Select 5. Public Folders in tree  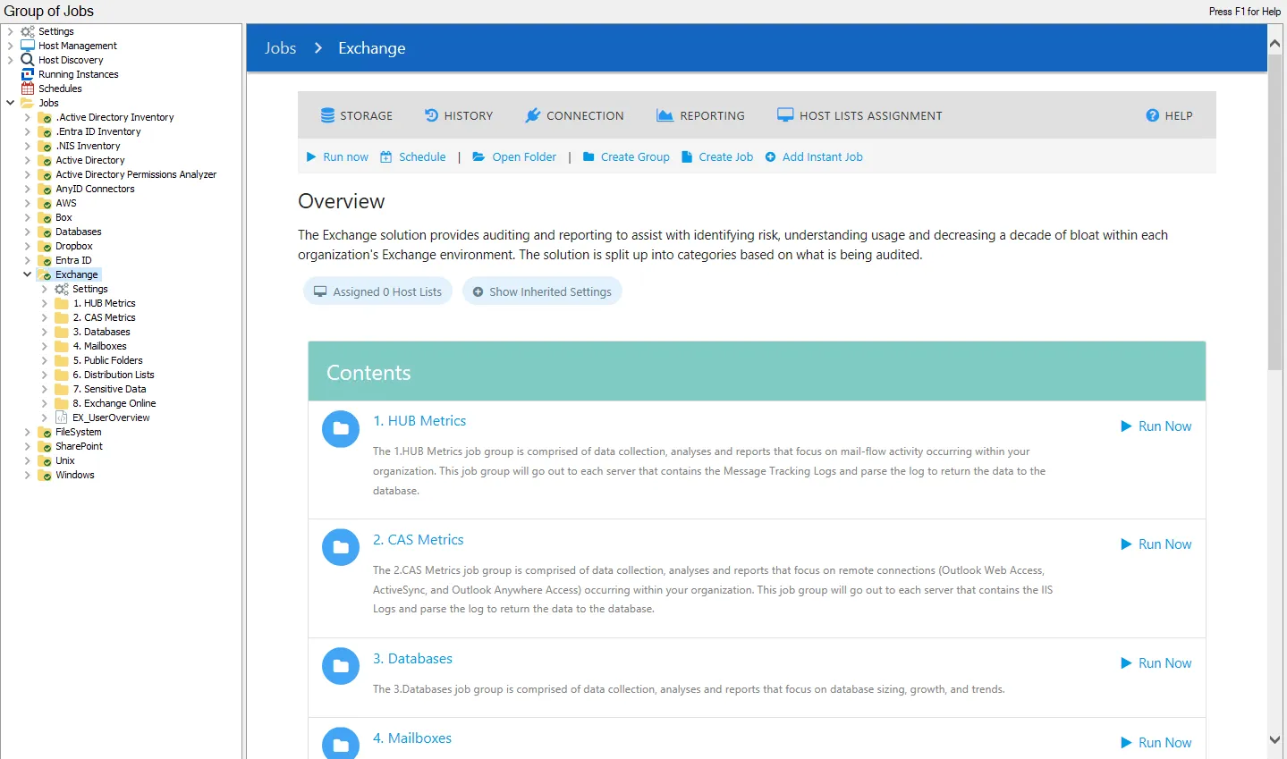107,360
